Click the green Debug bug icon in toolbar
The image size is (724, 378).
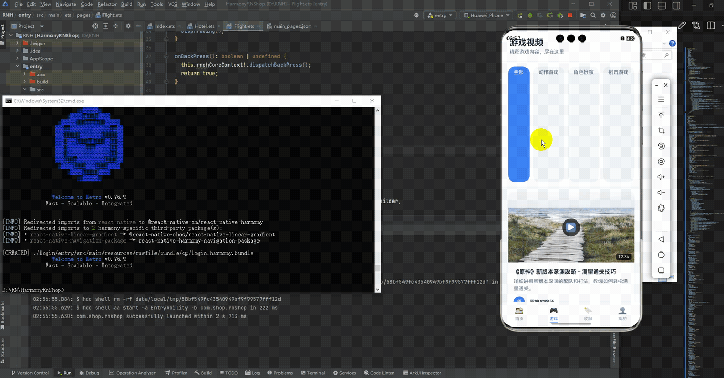coord(529,15)
